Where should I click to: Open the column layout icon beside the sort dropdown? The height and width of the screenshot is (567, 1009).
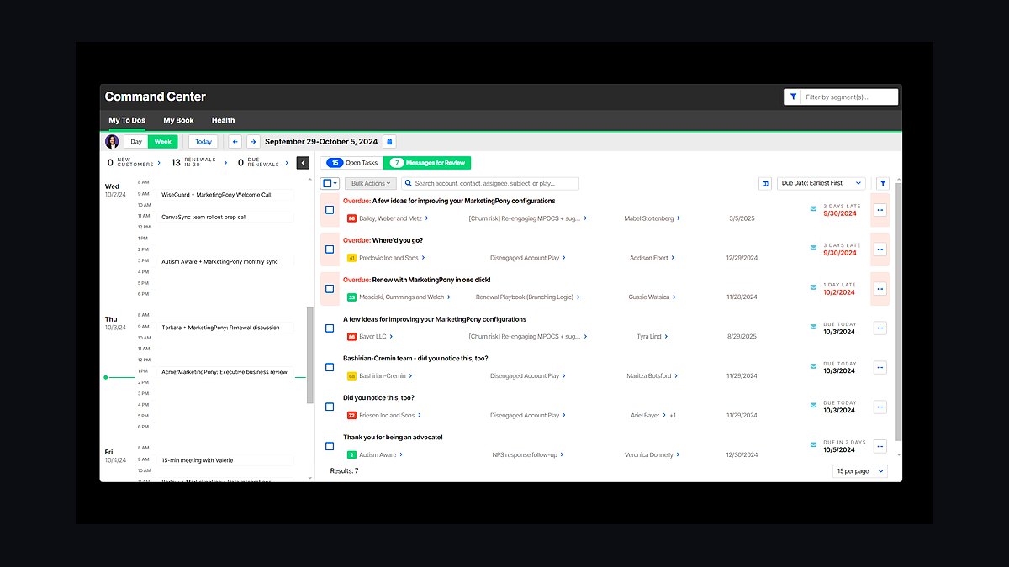765,183
